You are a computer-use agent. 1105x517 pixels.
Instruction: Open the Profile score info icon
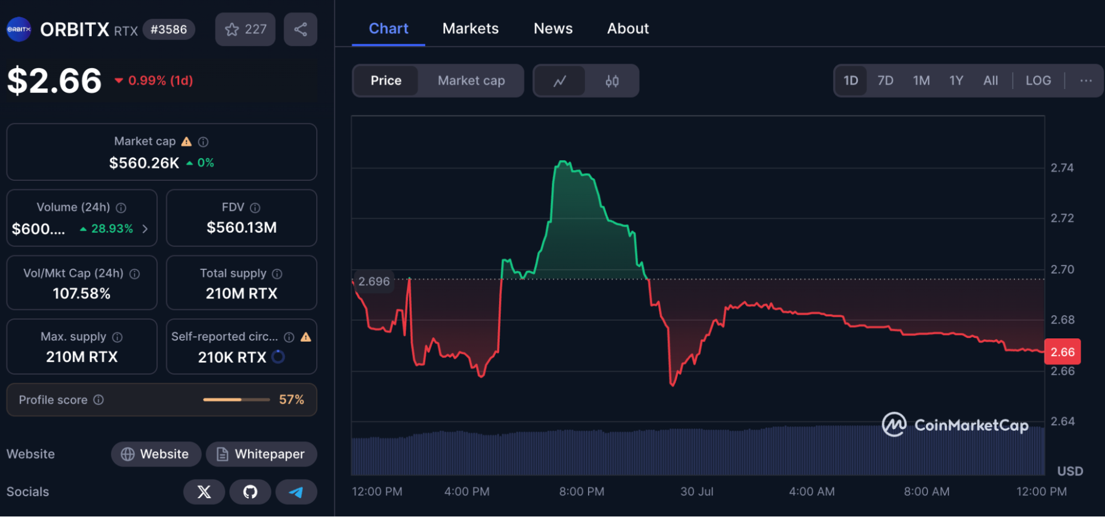(98, 400)
